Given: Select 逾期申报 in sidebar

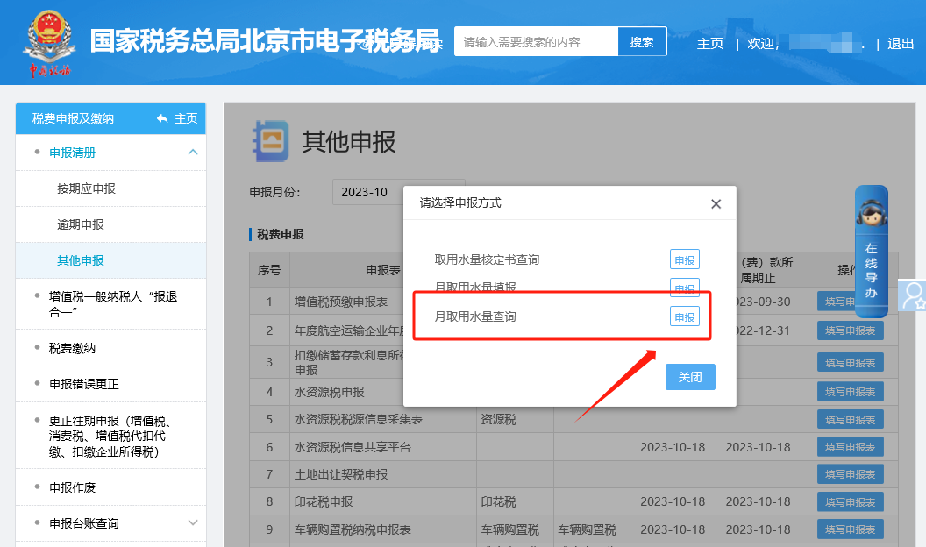Looking at the screenshot, I should tap(81, 224).
